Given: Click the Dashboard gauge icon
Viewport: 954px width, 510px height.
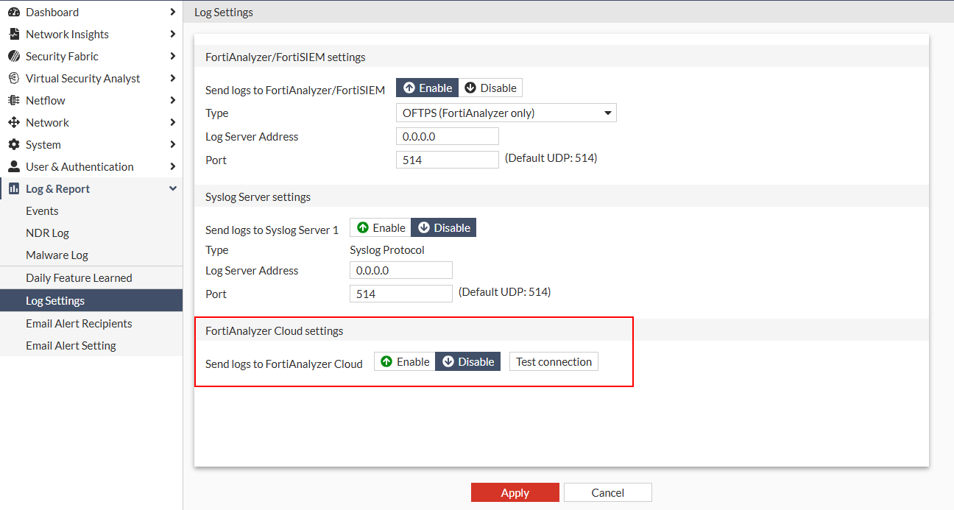Looking at the screenshot, I should tap(13, 12).
